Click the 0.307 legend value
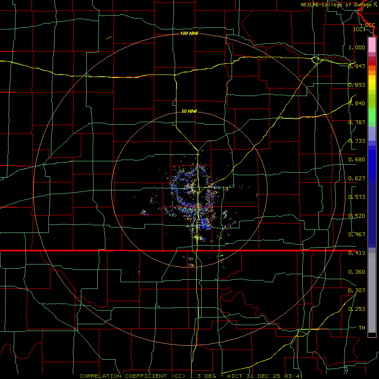 coord(357,291)
